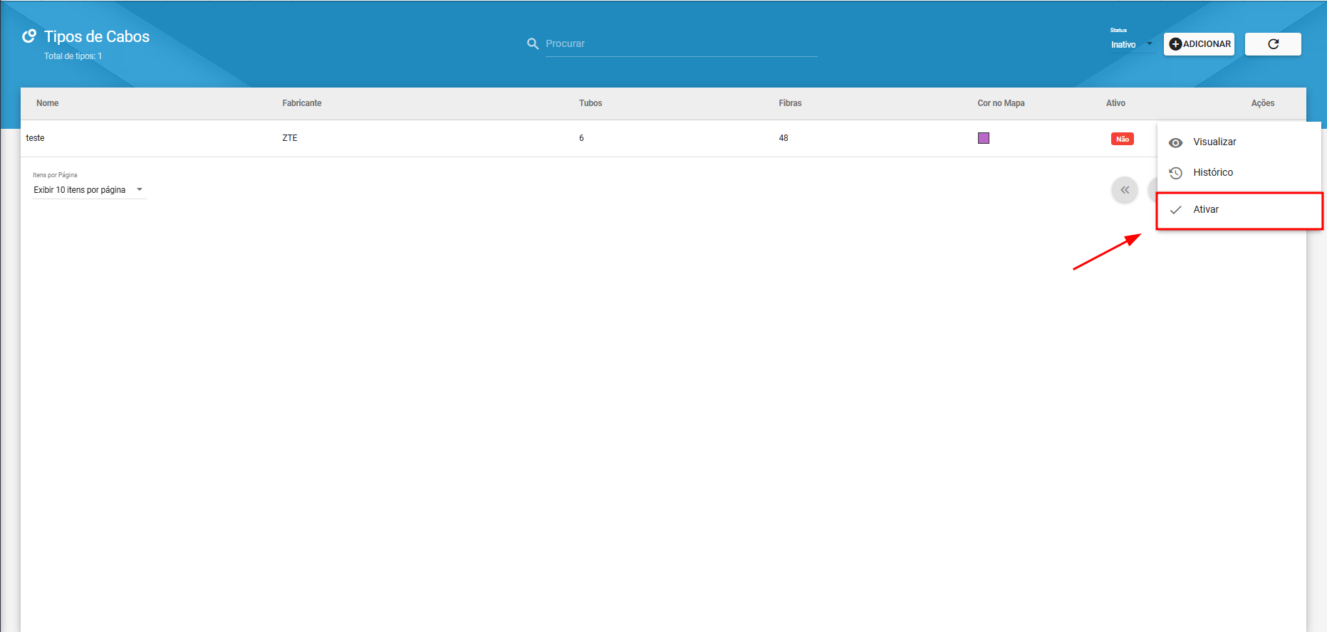Click the ADICIONAR button
1327x632 pixels.
click(x=1199, y=44)
